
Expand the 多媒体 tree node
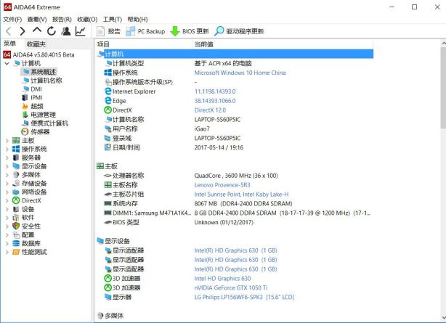7,175
